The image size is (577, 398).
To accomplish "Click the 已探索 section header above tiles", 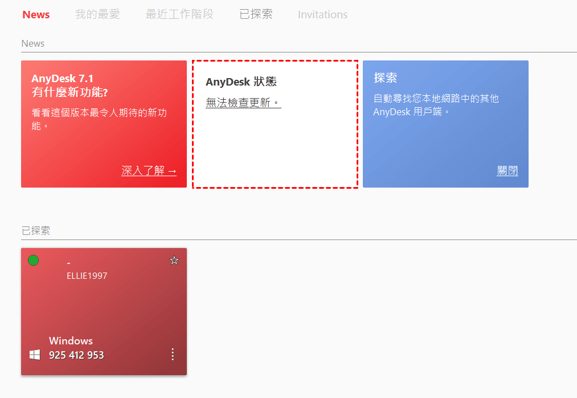I will (36, 231).
